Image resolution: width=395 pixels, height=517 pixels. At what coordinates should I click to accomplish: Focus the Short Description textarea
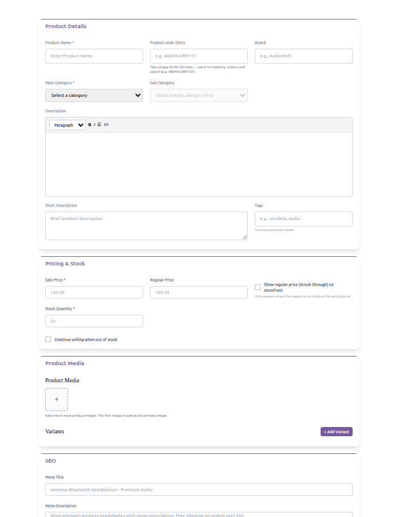click(147, 226)
